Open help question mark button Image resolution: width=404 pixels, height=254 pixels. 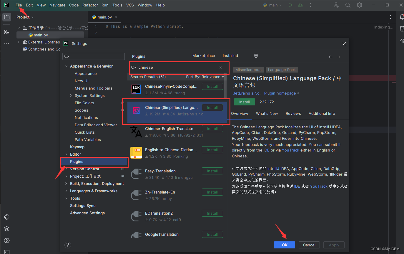[68, 245]
